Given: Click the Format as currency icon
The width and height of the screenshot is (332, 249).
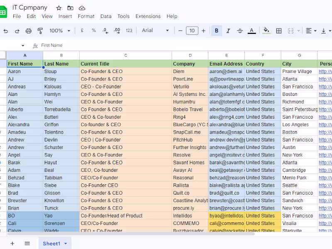Looking at the screenshot, I should pyautogui.click(x=82, y=31).
